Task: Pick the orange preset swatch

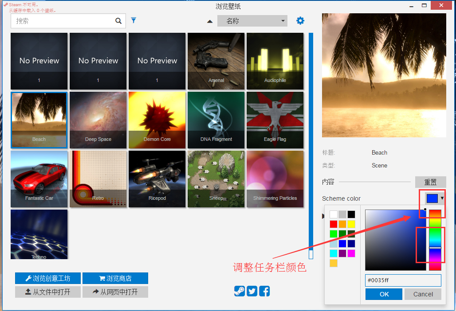Action: (x=342, y=224)
